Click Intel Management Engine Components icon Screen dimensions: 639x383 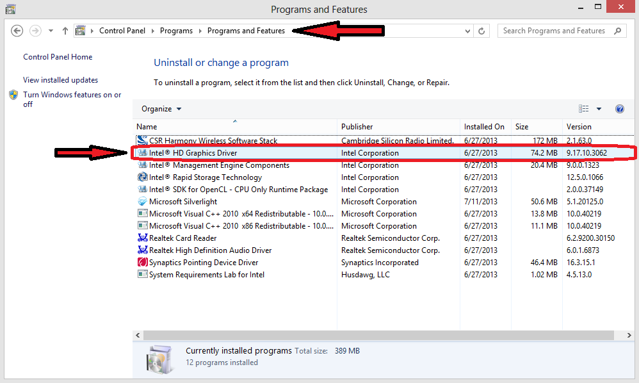coord(142,165)
